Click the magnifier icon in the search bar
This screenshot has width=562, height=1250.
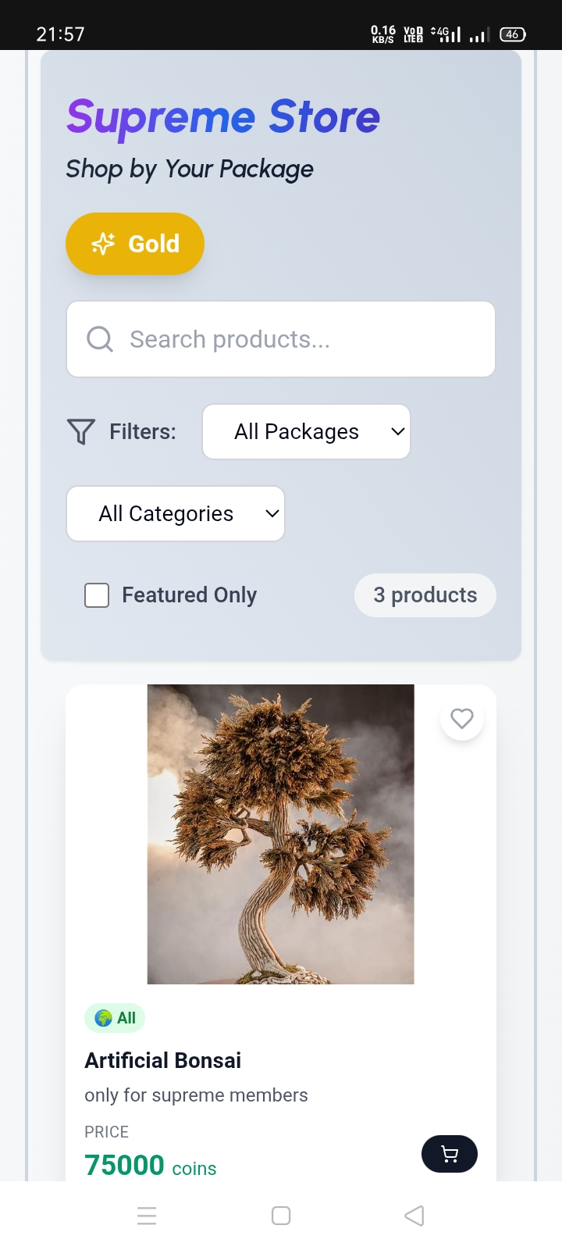(x=100, y=339)
